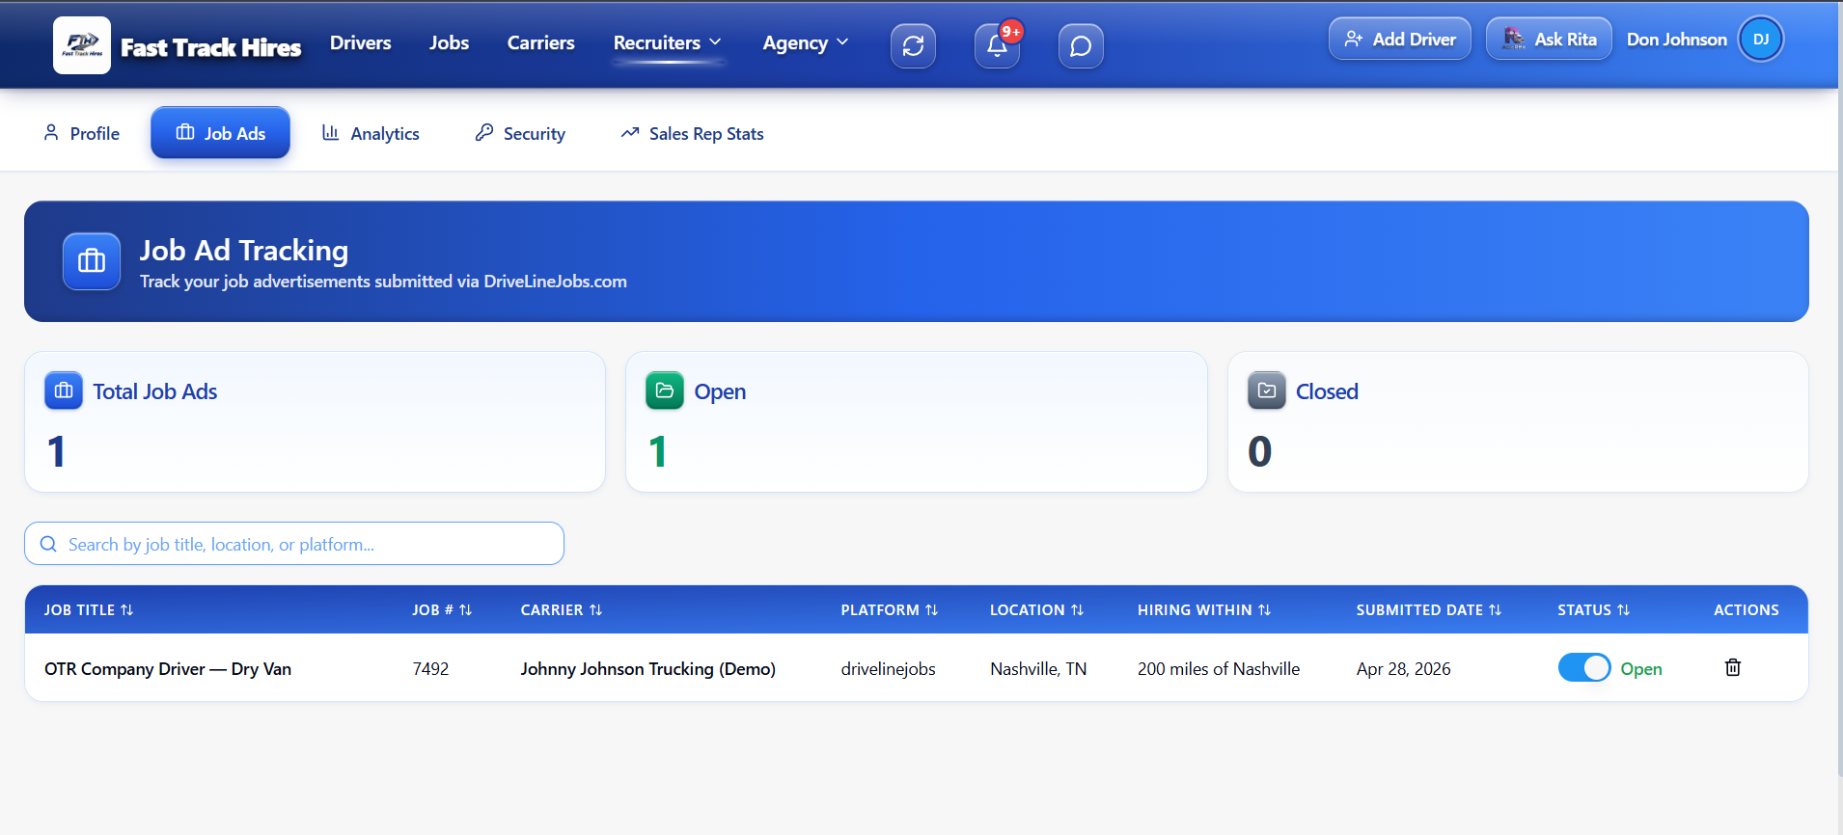Image resolution: width=1843 pixels, height=835 pixels.
Task: Sort the table by Job Title
Action: coord(89,609)
